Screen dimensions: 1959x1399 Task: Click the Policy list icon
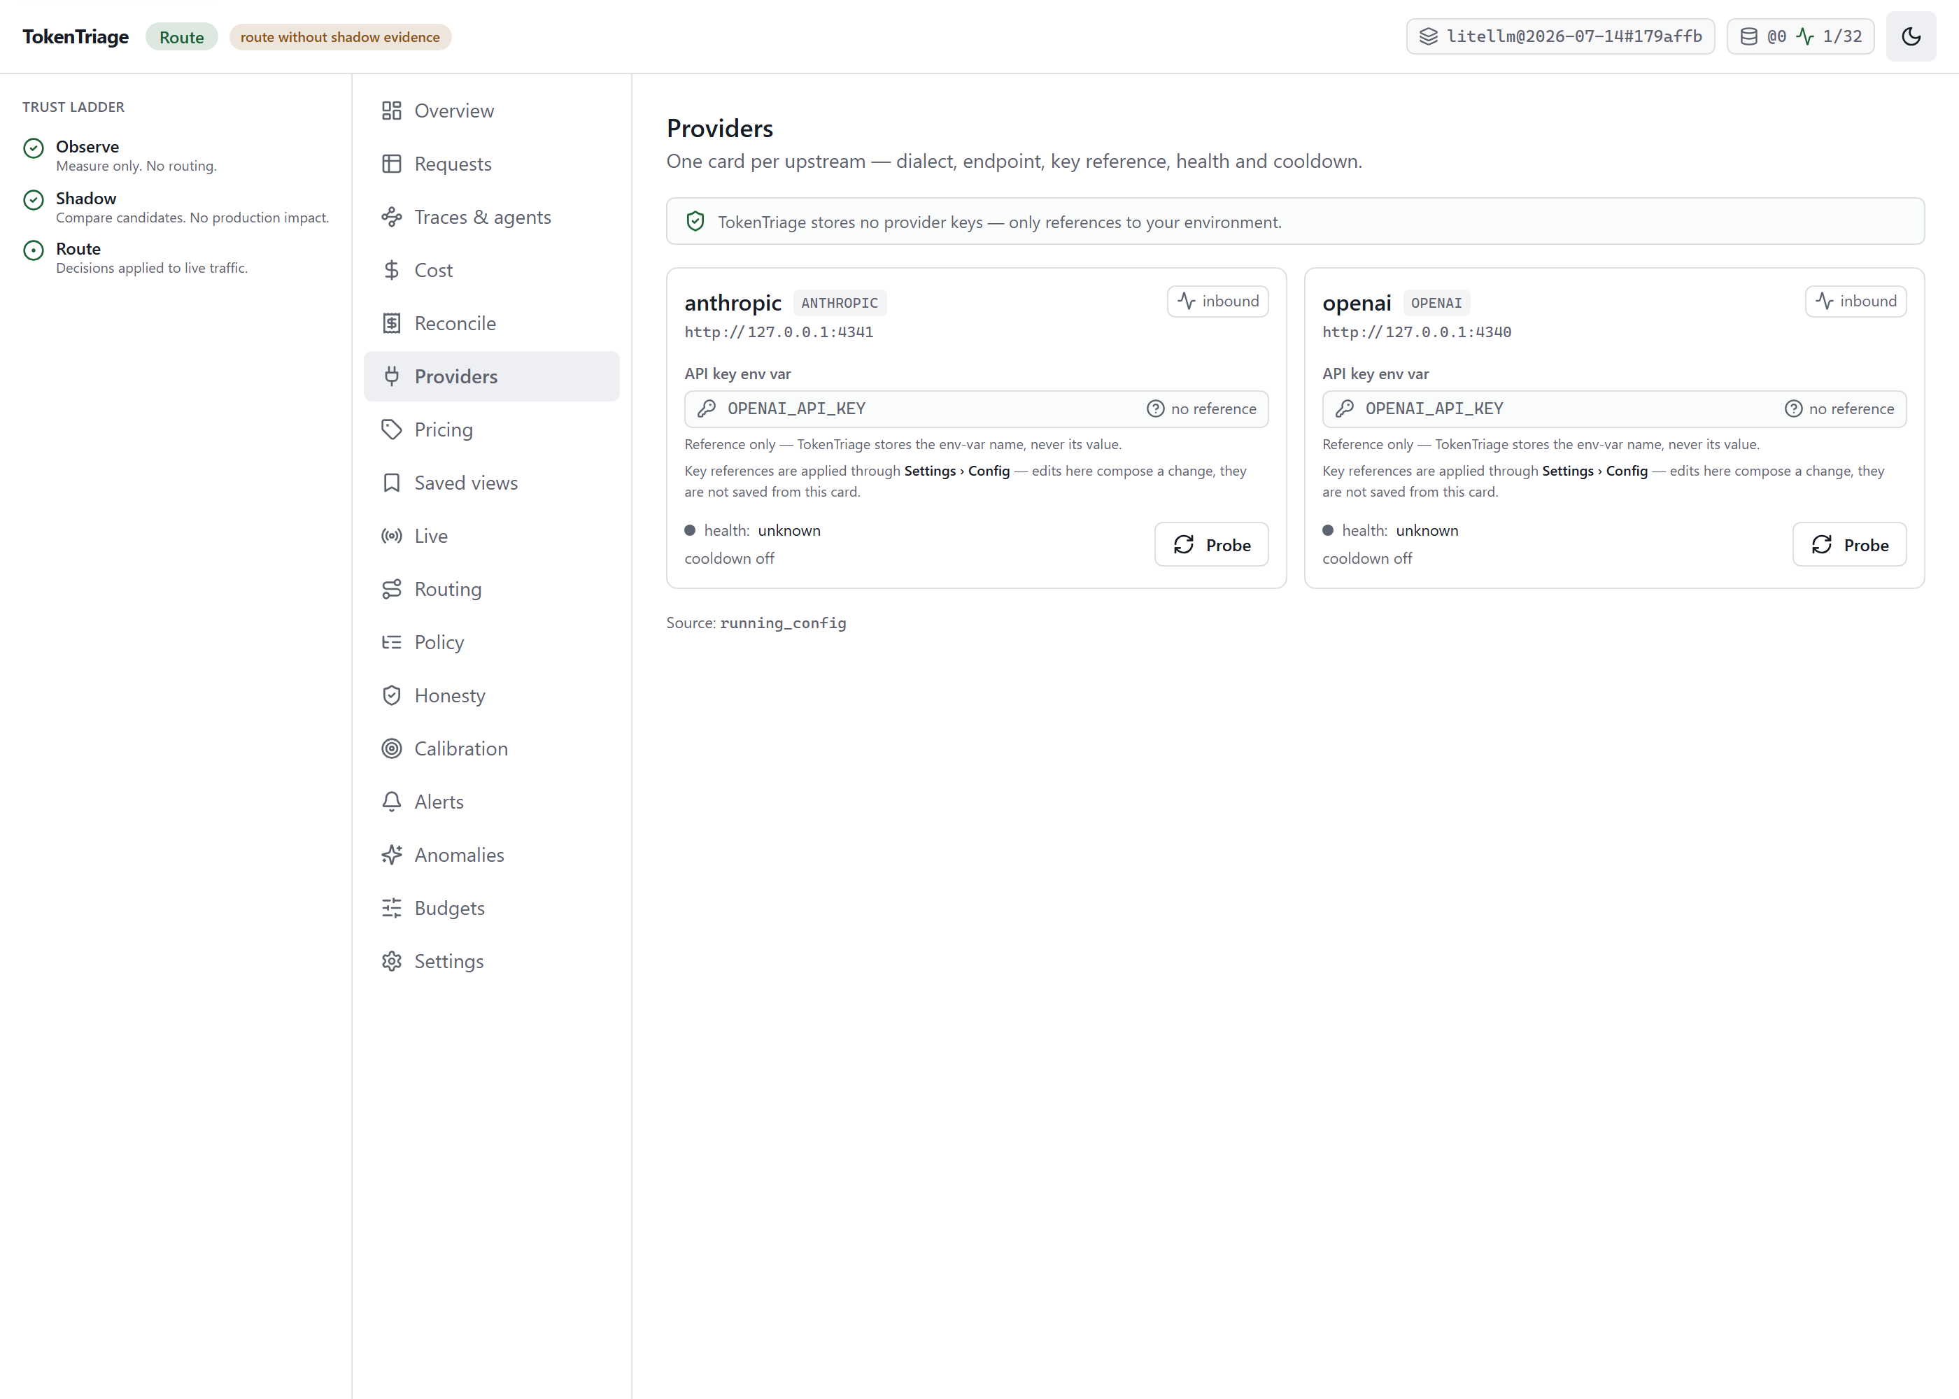pos(391,643)
